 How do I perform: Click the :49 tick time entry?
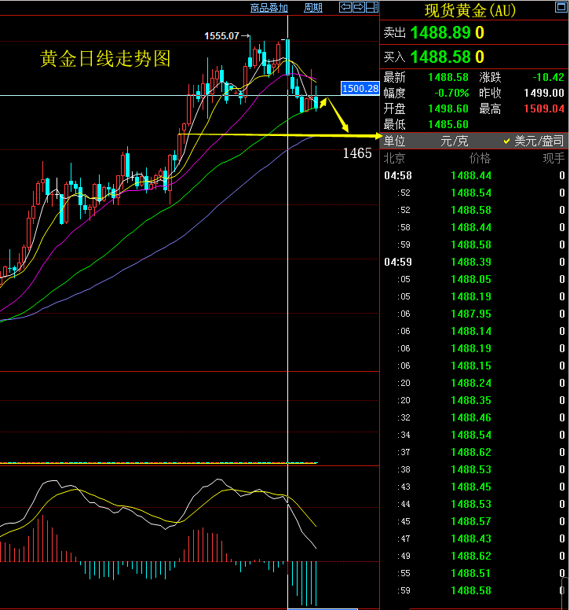(404, 556)
